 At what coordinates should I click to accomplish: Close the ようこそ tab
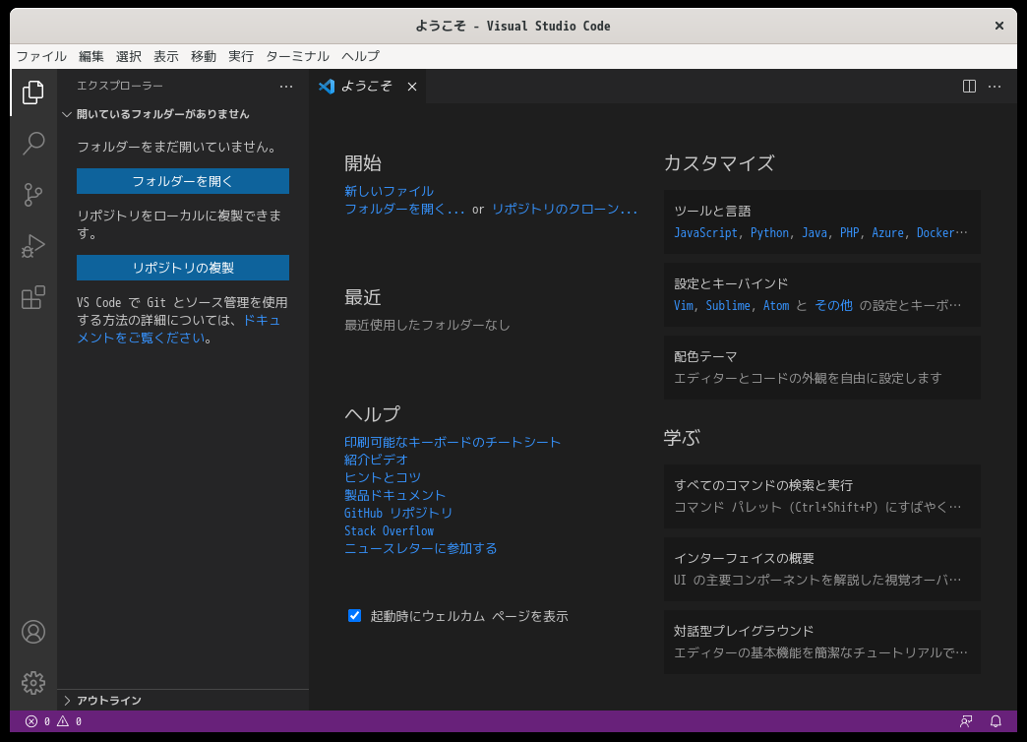pos(412,87)
